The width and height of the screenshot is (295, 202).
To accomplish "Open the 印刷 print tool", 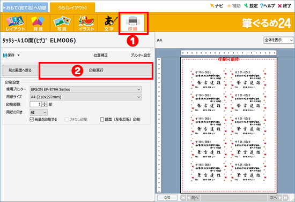I will 132,23.
